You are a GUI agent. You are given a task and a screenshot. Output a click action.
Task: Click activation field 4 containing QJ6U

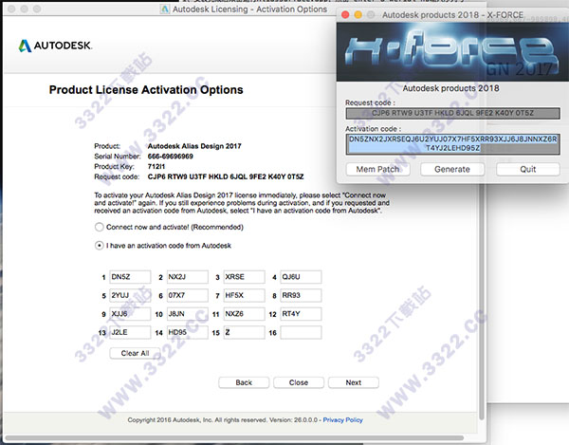point(301,277)
